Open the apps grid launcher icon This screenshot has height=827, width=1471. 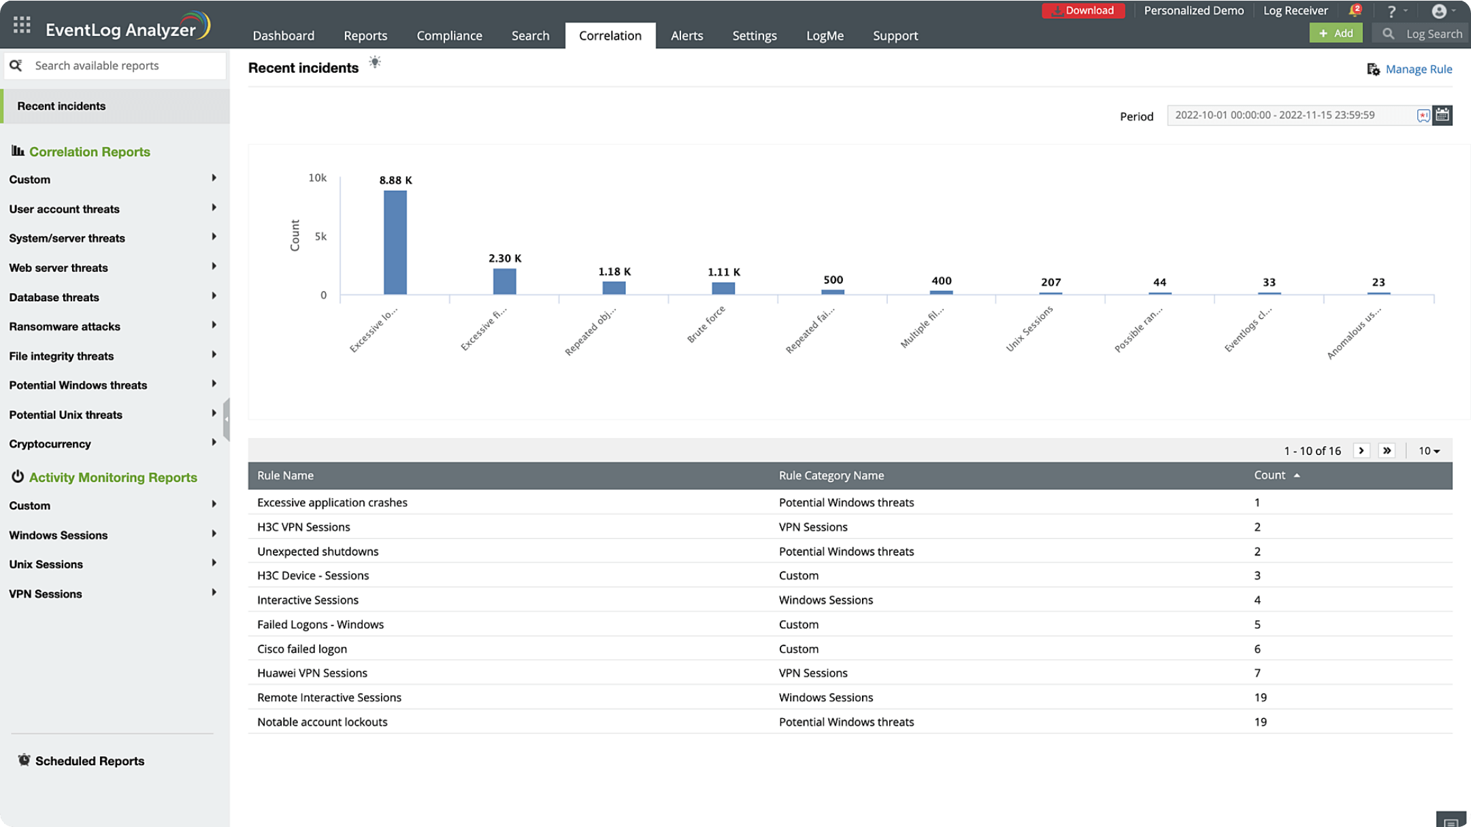[x=22, y=26]
